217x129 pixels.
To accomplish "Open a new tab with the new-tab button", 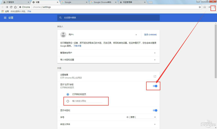I will (x=150, y=2).
